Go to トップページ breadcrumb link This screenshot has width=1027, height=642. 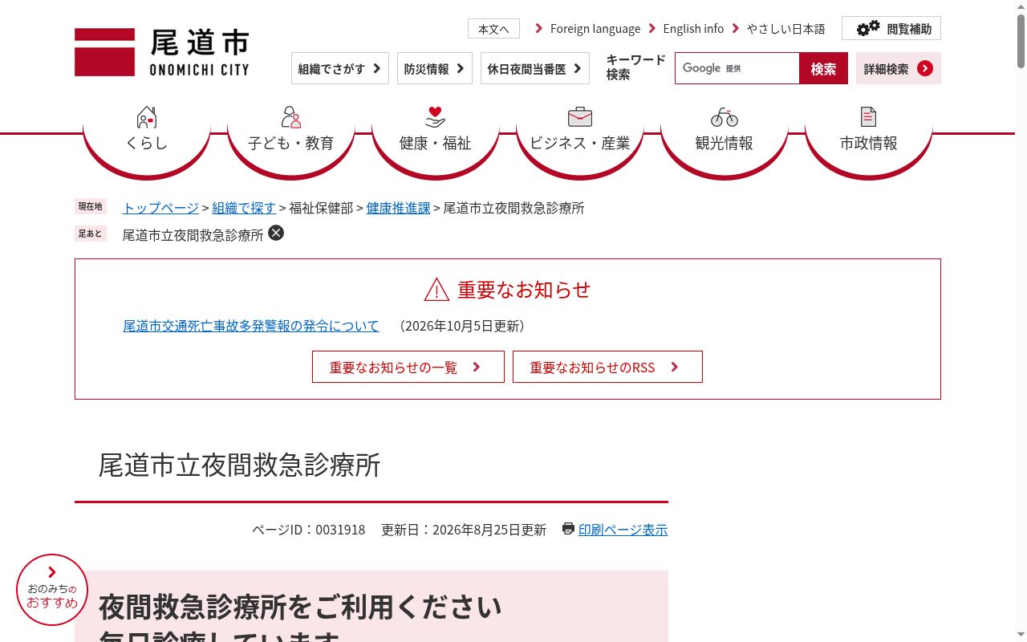tap(160, 208)
